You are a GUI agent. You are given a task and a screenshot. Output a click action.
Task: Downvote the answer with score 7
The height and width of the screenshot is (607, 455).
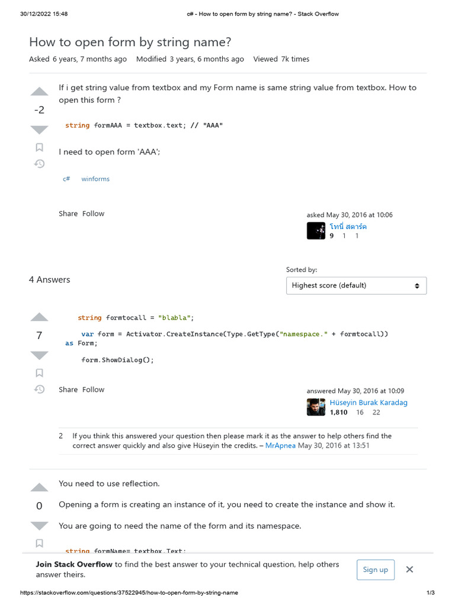[x=39, y=355]
